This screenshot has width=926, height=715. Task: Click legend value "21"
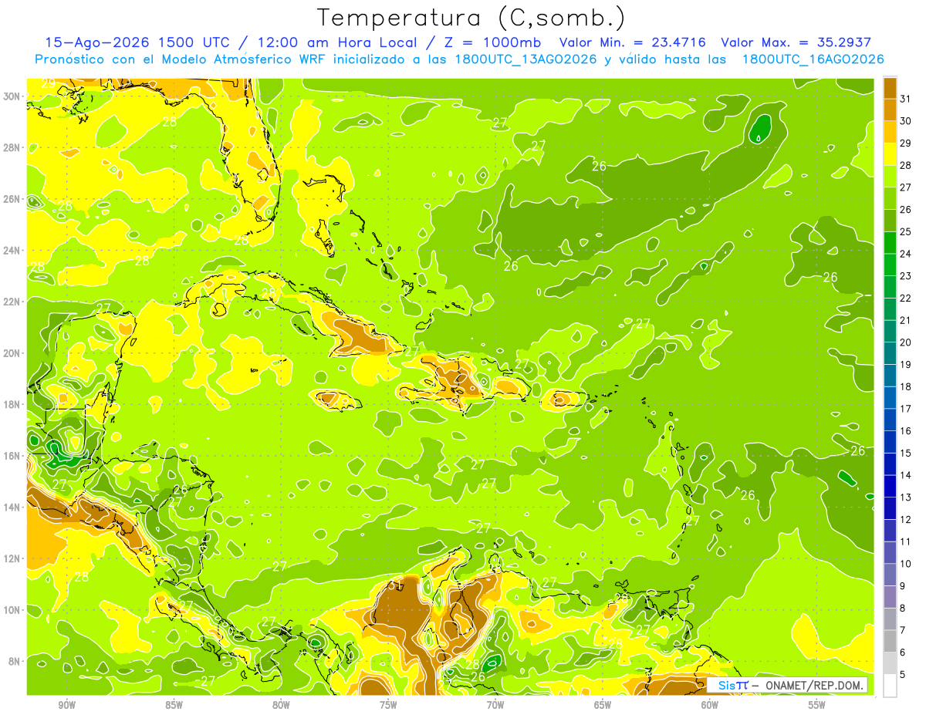pyautogui.click(x=905, y=320)
